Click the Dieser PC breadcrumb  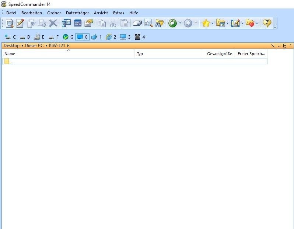(34, 46)
